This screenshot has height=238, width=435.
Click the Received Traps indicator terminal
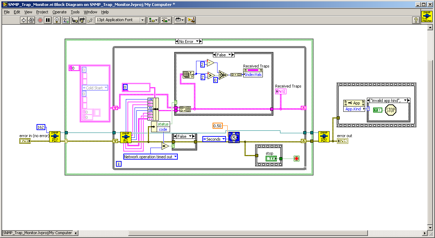point(281,91)
